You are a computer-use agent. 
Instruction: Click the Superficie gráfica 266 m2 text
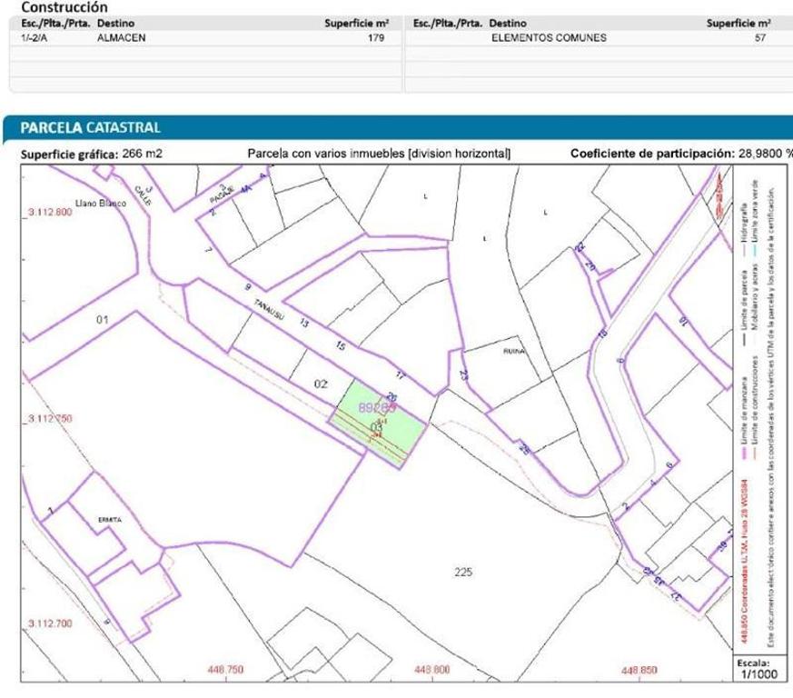(92, 154)
